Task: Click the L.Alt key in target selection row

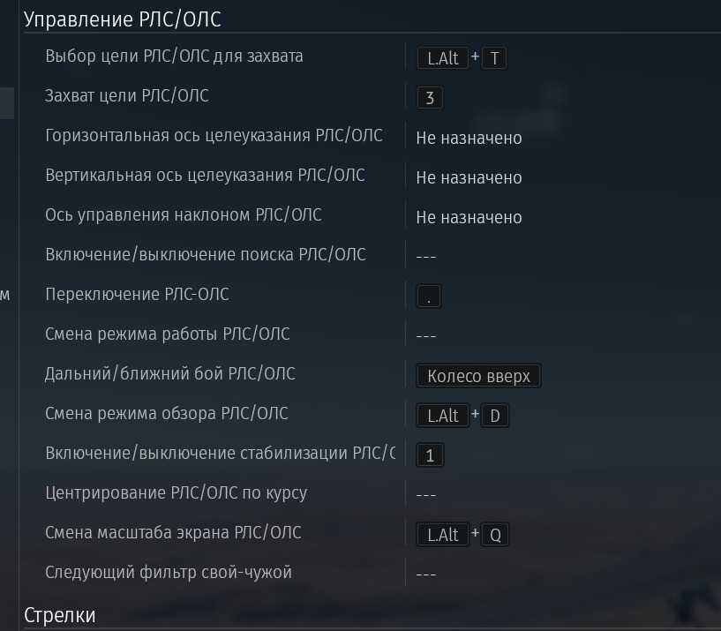Action: click(x=442, y=58)
